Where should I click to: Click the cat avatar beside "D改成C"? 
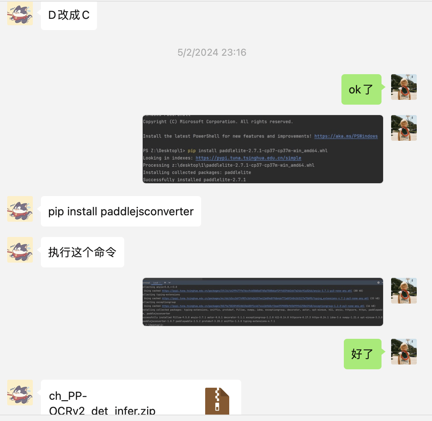pyautogui.click(x=20, y=13)
